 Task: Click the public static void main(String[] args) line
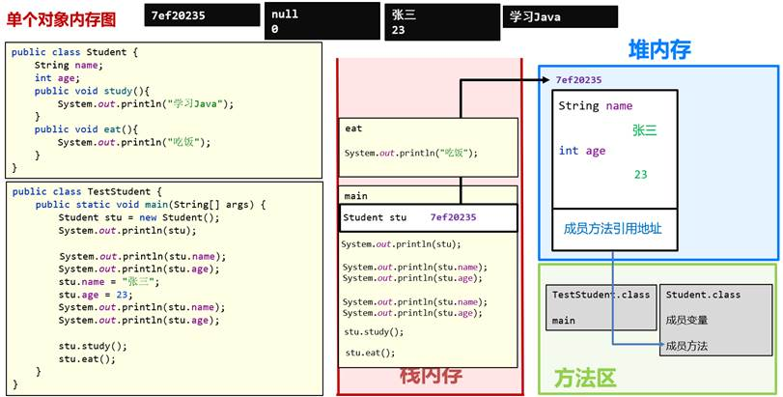151,204
